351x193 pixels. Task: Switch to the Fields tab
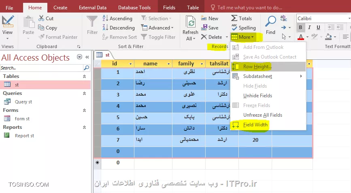[169, 8]
